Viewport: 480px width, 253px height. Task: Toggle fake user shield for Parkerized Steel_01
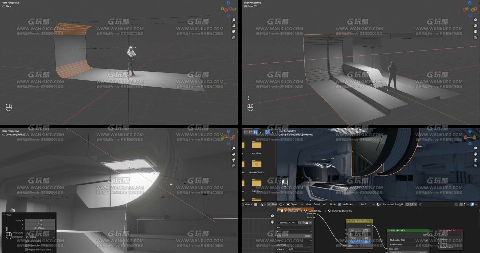[407, 205]
